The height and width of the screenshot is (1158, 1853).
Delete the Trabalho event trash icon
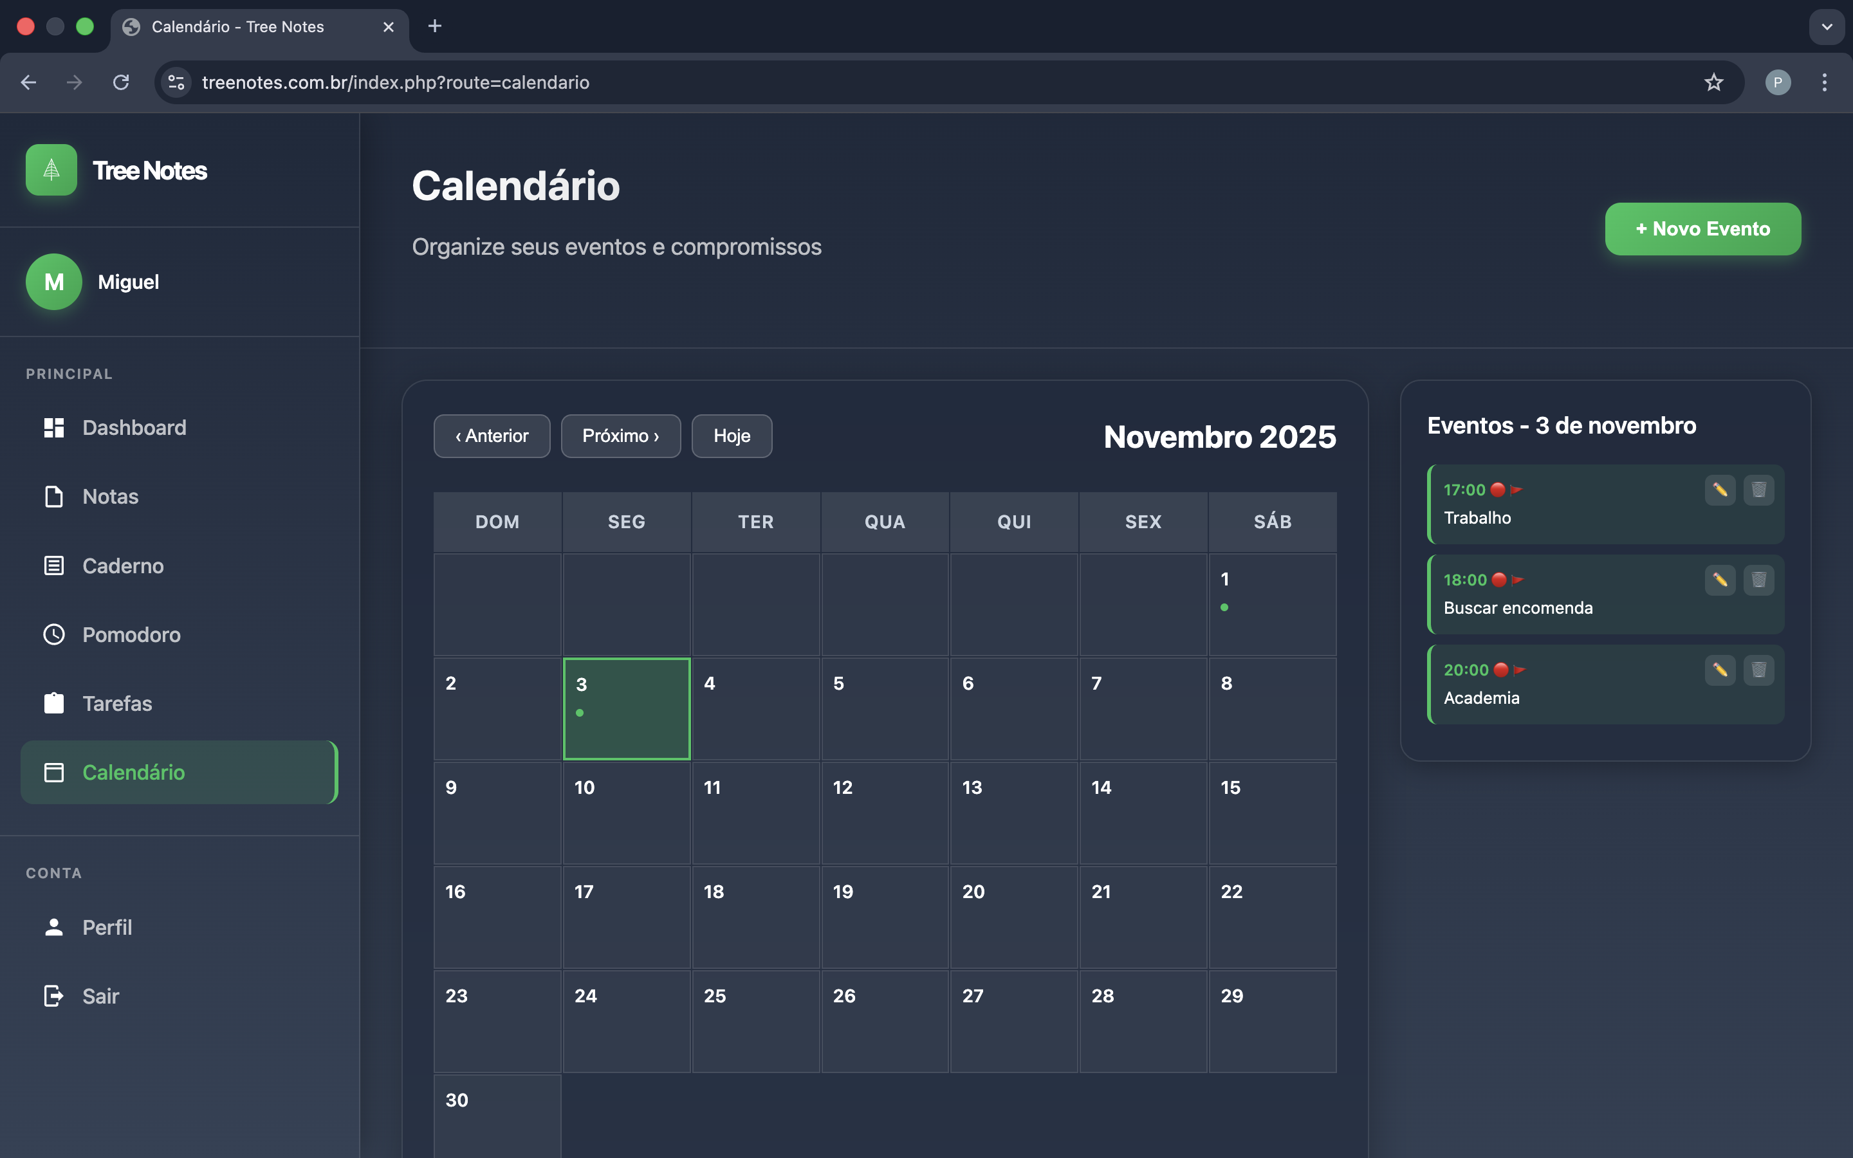pyautogui.click(x=1759, y=490)
